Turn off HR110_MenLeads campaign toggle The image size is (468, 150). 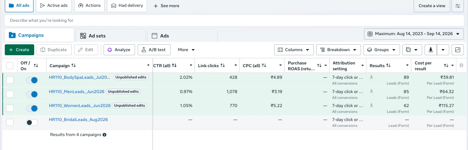32,94
